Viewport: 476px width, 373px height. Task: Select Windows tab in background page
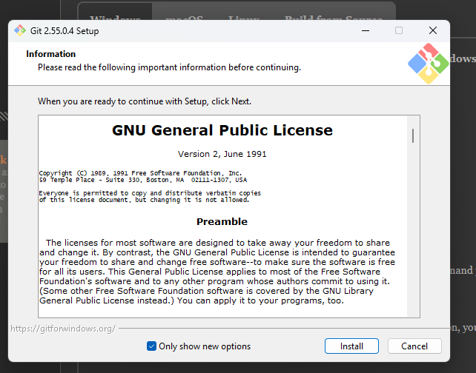[115, 19]
